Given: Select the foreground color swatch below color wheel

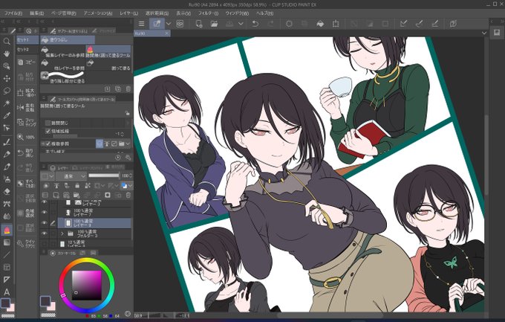Looking at the screenshot, I should point(46,302).
